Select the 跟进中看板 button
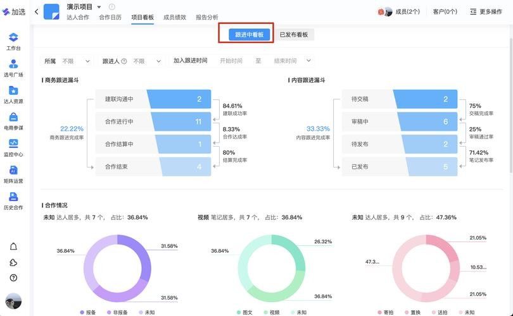Viewport: 513px width, 316px height. 250,35
